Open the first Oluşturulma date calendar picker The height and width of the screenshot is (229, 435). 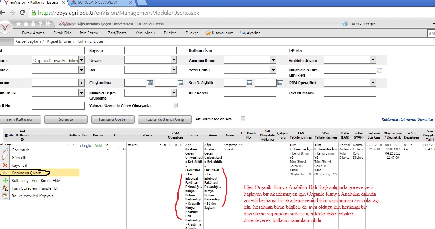150,83
